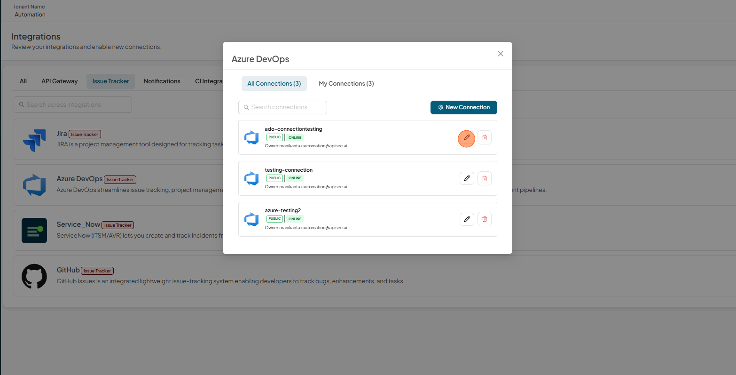The image size is (736, 375).
Task: Open the All integrations tab
Action: (23, 81)
